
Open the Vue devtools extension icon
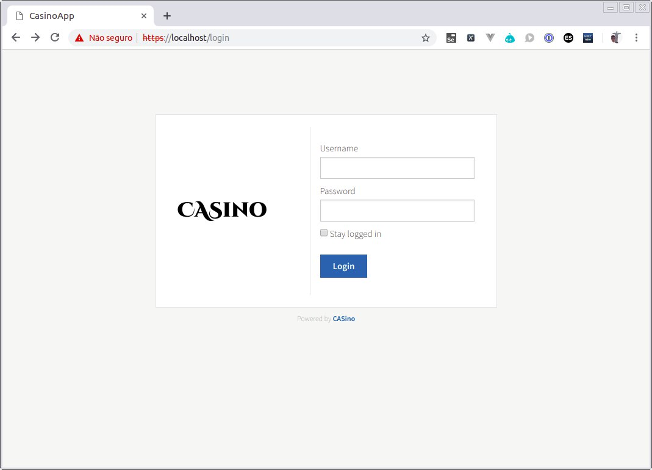(x=490, y=38)
